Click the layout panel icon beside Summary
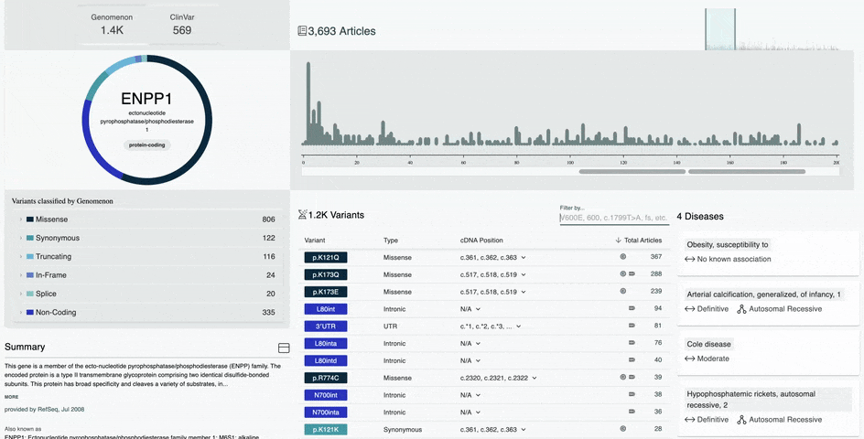The width and height of the screenshot is (864, 439). coord(284,348)
